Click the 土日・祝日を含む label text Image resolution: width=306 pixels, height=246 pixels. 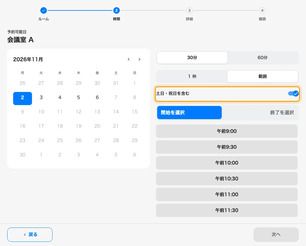click(173, 93)
